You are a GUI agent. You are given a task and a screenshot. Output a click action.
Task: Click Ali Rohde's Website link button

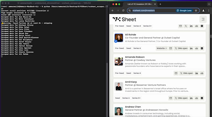coord(161,48)
